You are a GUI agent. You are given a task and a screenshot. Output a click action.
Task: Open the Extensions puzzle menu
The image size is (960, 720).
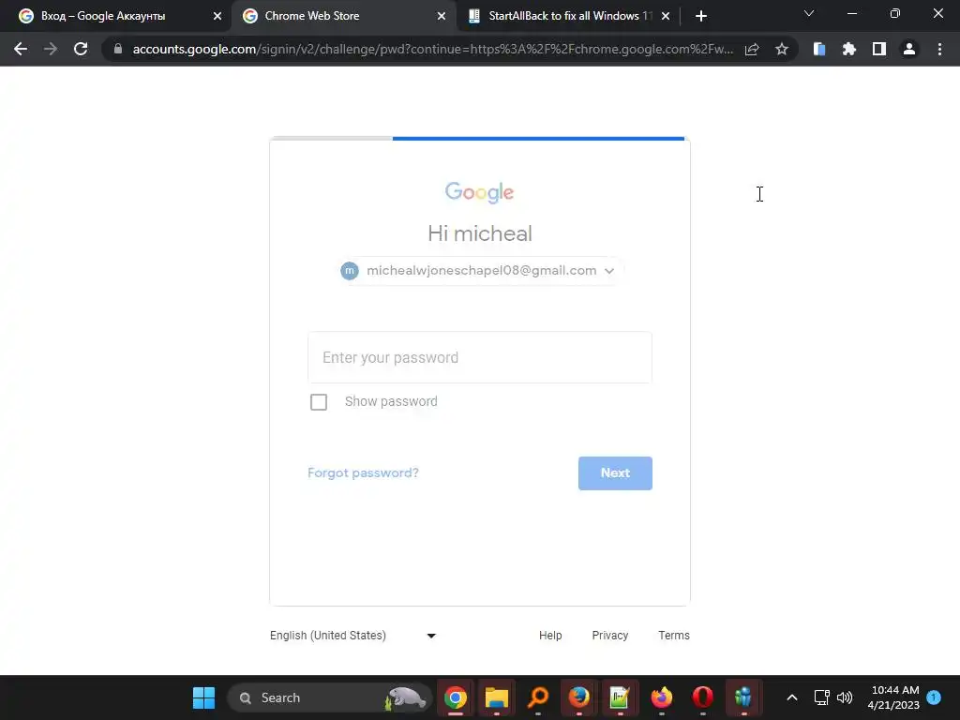849,49
